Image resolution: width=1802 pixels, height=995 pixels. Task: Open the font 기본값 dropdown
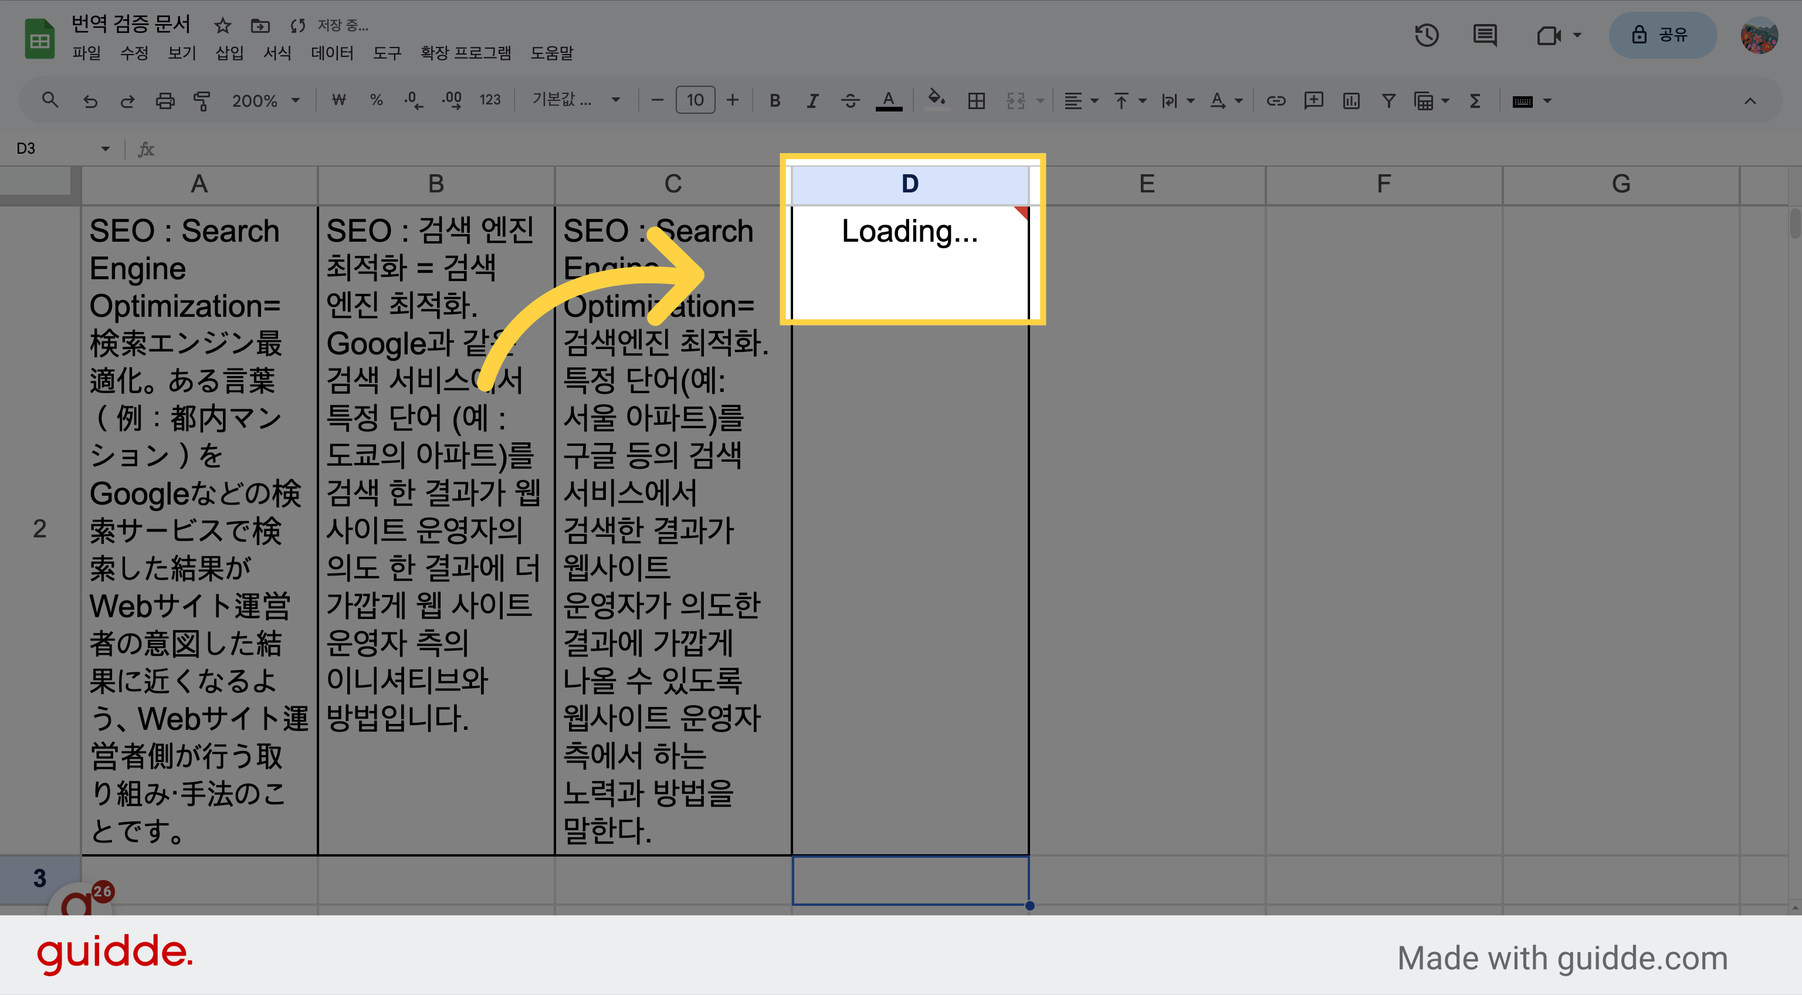tap(577, 100)
